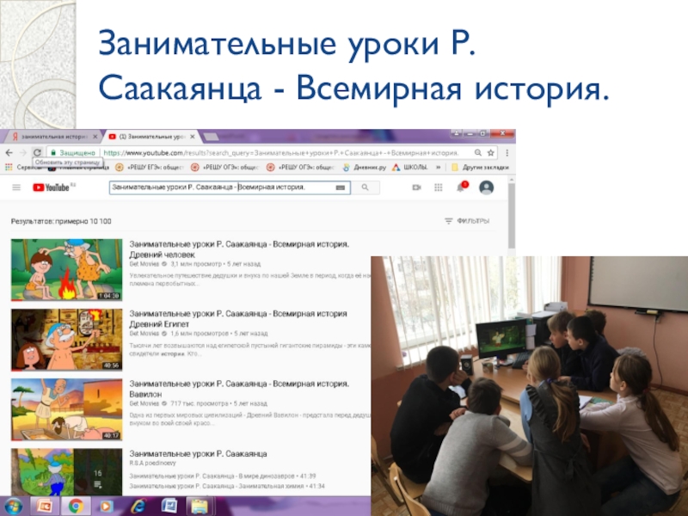The width and height of the screenshot is (688, 516).
Task: Reload the page with refresh icon
Action: [x=37, y=153]
